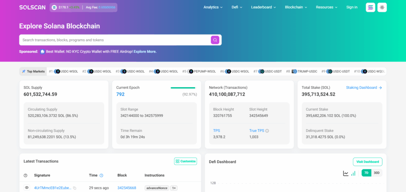Click the help icon in transactions header
This screenshot has width=406, height=192.
click(x=25, y=175)
